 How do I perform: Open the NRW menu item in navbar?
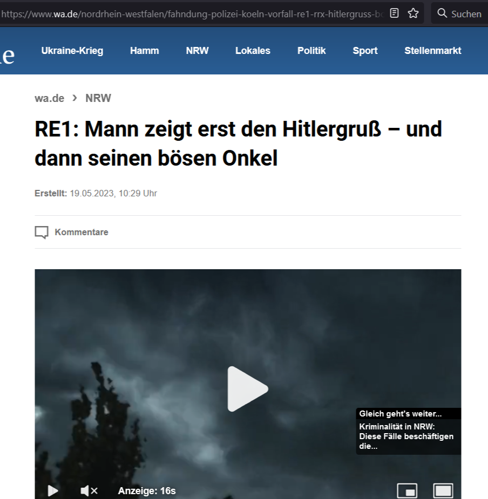coord(197,51)
